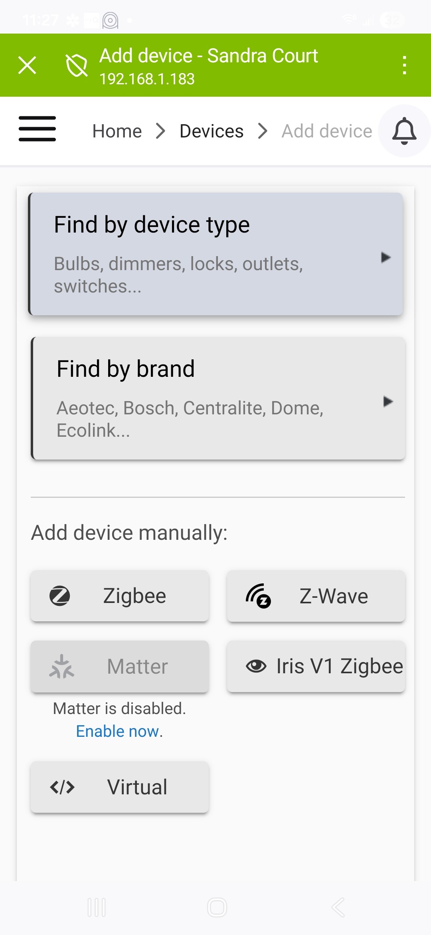Open the hamburger navigation menu
Screen dimensions: 431x935
click(x=37, y=129)
